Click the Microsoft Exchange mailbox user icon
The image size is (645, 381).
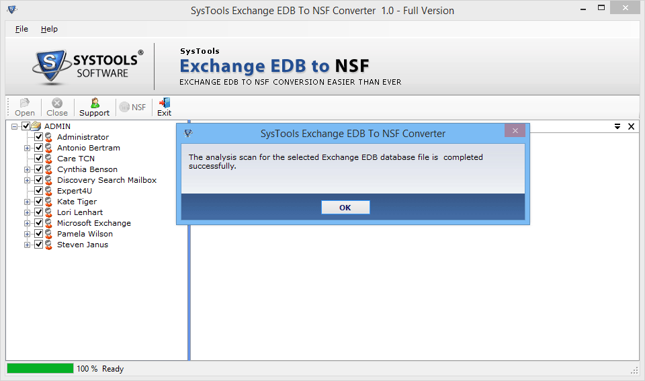click(x=48, y=223)
